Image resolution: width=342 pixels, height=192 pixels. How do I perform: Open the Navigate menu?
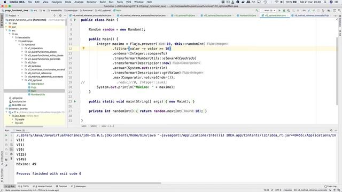click(57, 2)
